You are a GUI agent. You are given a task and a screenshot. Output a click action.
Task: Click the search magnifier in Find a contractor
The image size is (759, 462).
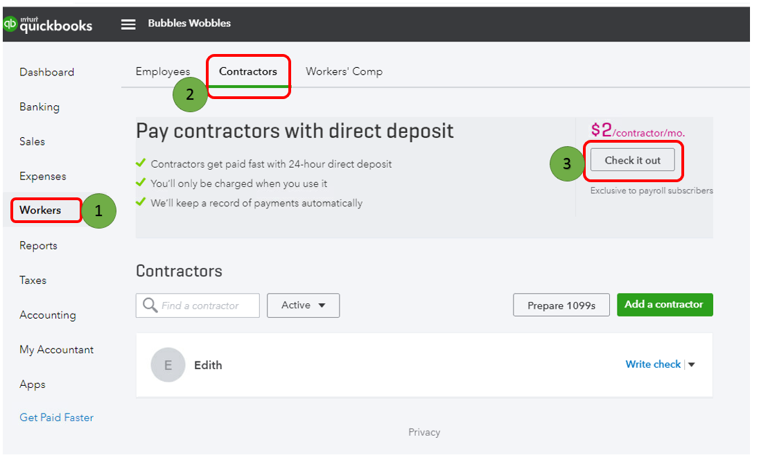[148, 305]
